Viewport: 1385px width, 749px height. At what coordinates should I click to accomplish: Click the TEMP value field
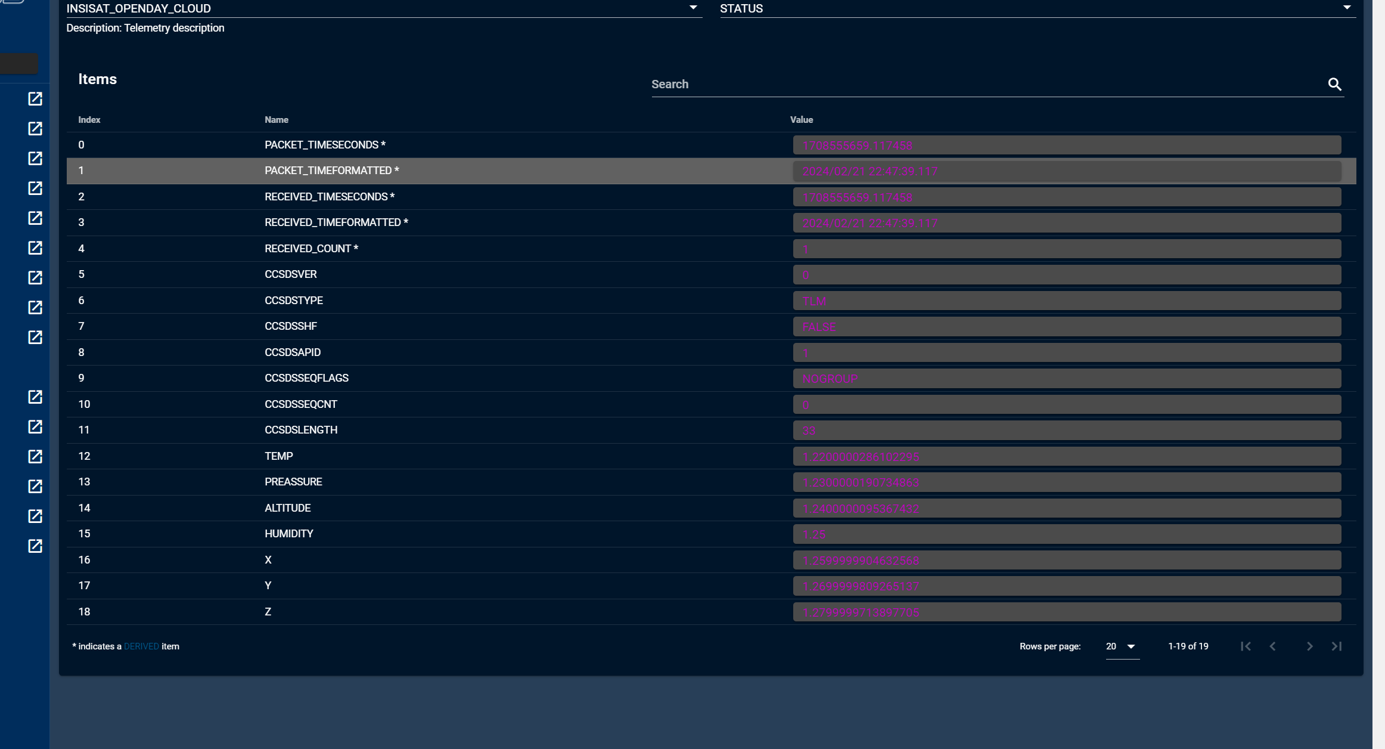tap(1066, 457)
